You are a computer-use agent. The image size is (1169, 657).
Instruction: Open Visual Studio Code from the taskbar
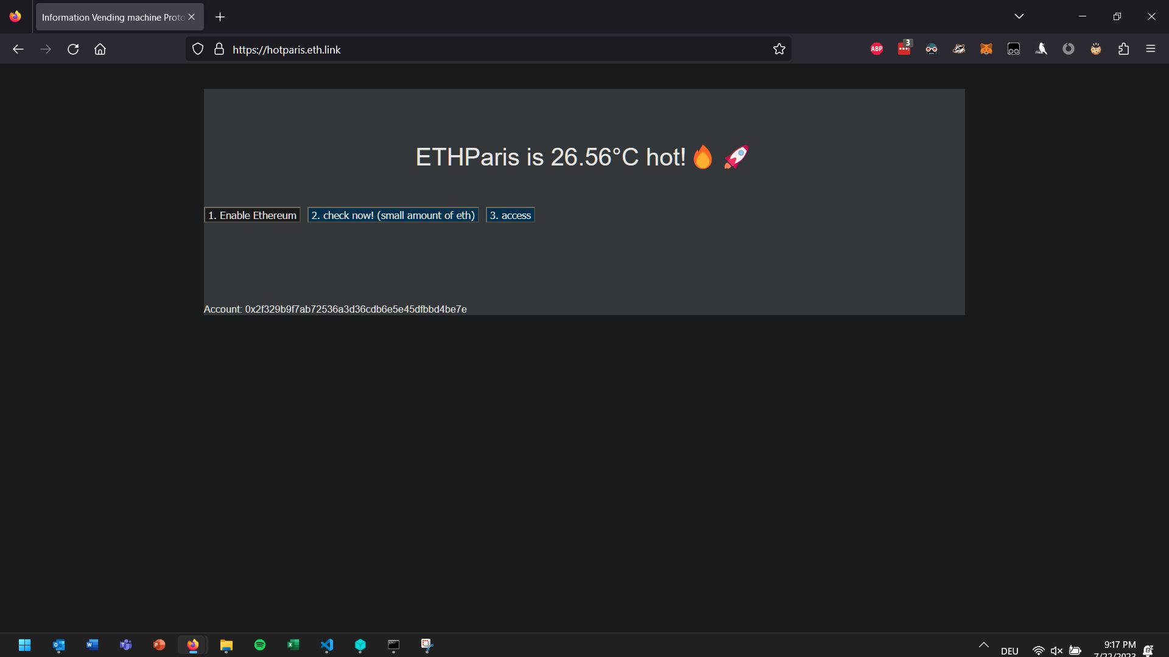[x=327, y=645]
